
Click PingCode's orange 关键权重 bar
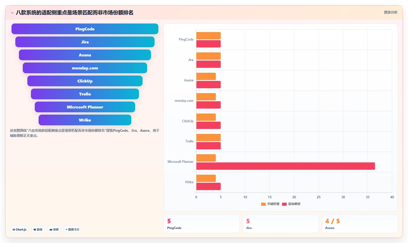(208, 36)
